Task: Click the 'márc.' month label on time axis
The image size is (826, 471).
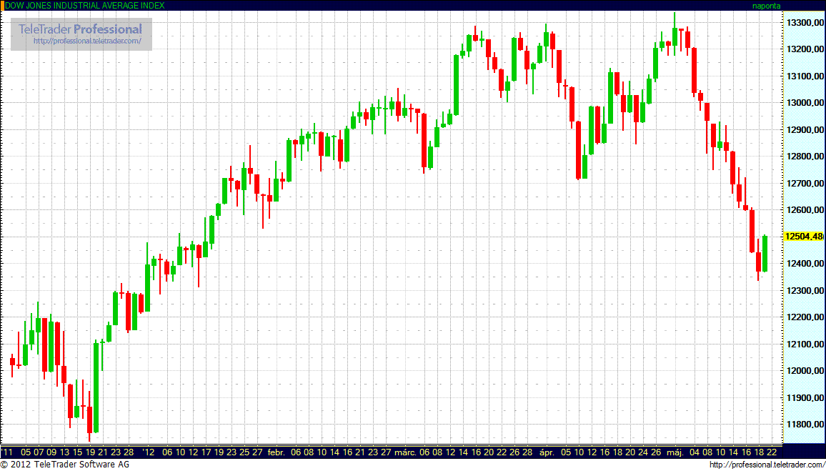Action: [x=406, y=452]
